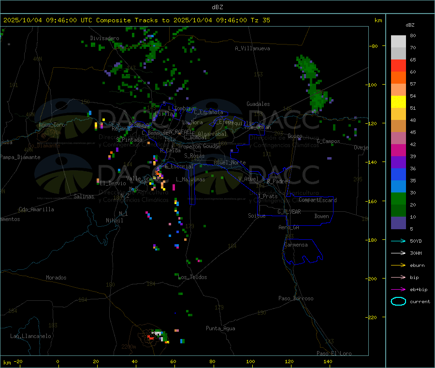Click the Salinas map label
The width and height of the screenshot is (435, 368).
(84, 196)
